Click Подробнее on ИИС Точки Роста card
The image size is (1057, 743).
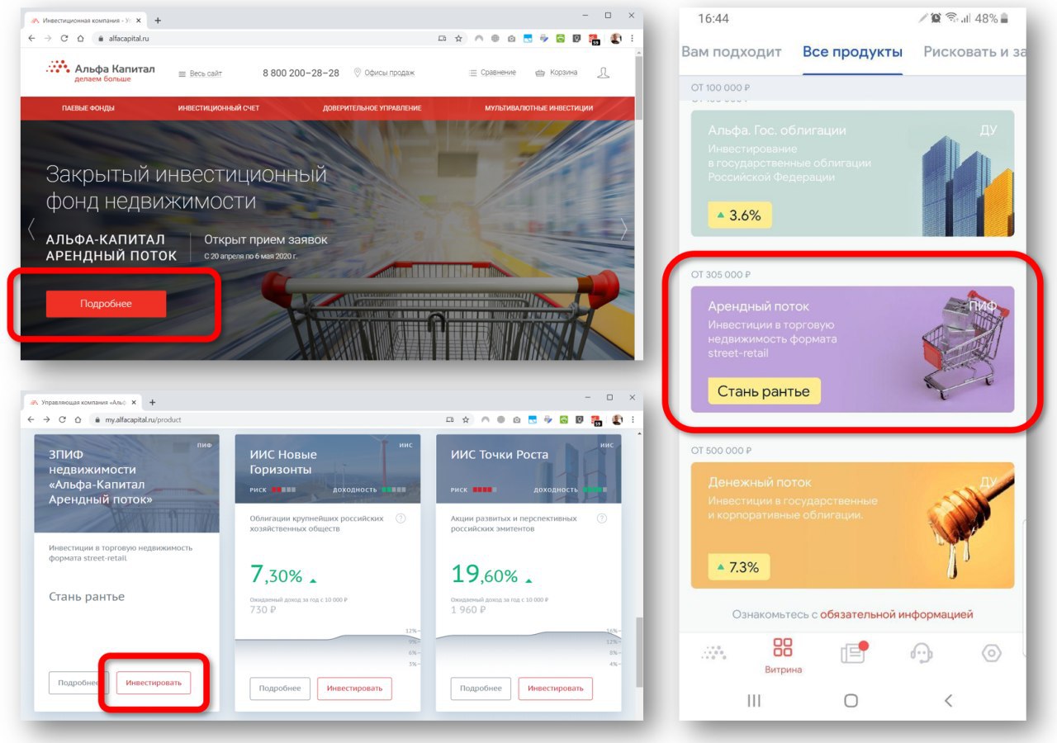pyautogui.click(x=481, y=689)
